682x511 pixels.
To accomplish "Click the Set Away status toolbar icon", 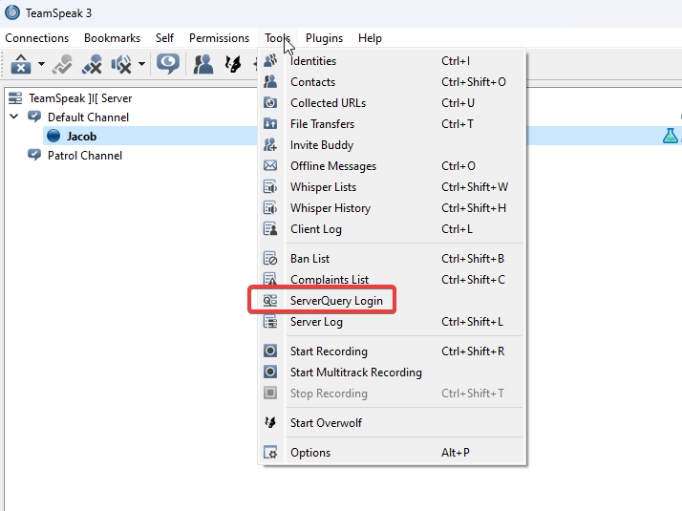I will pos(21,64).
